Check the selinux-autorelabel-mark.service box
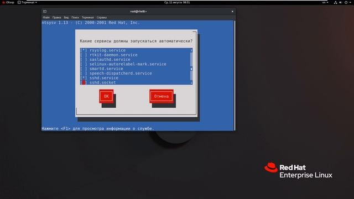This screenshot has width=354, height=199. pyautogui.click(x=84, y=64)
